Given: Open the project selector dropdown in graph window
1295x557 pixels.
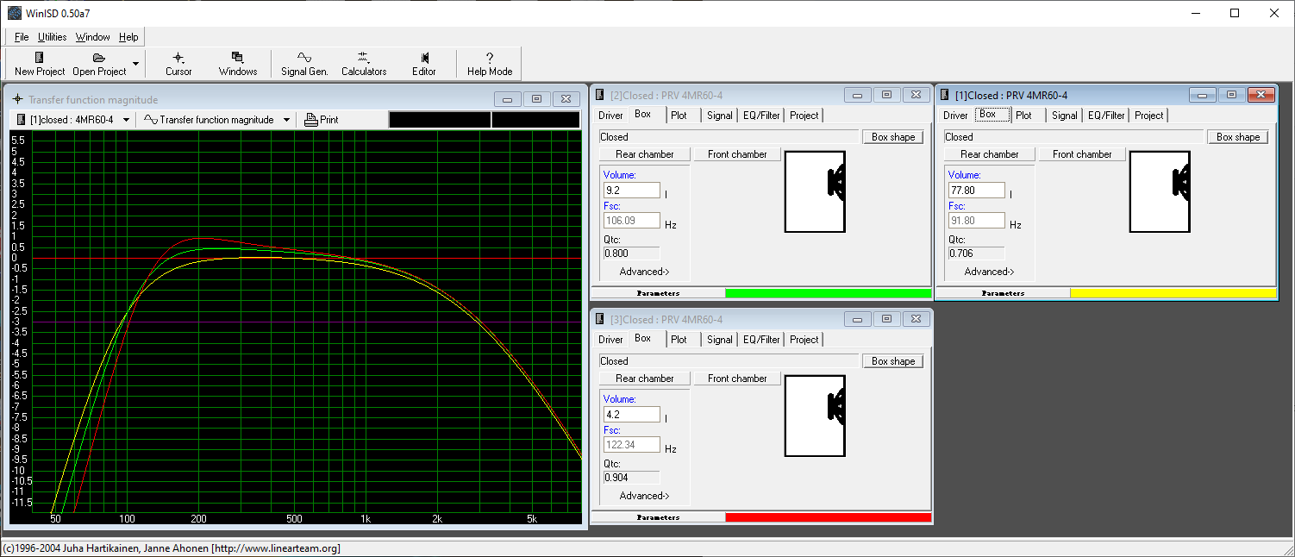Looking at the screenshot, I should [x=127, y=120].
